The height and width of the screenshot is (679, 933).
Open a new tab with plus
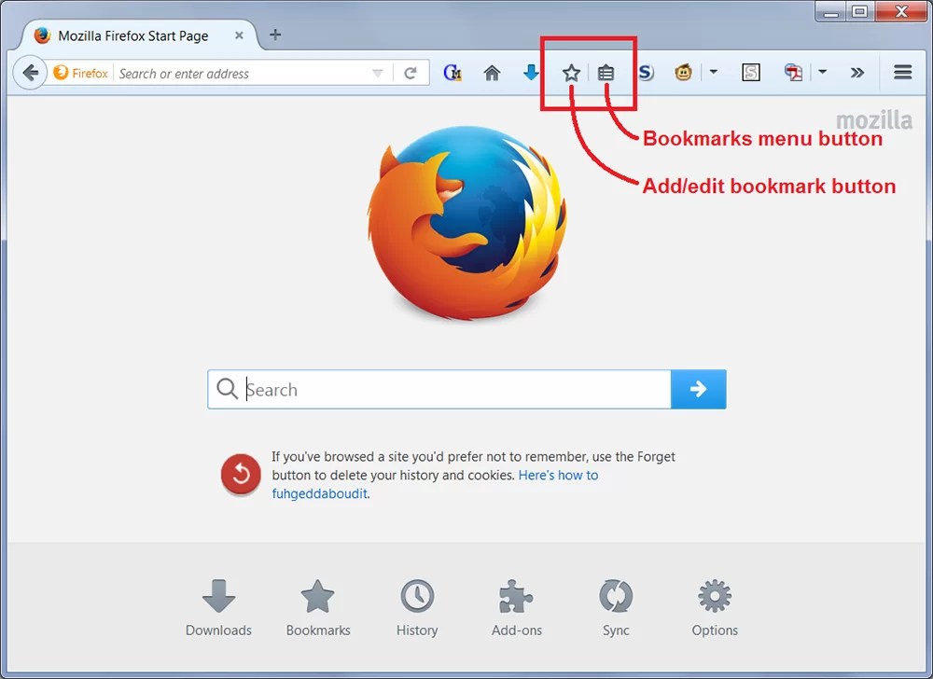pyautogui.click(x=275, y=35)
